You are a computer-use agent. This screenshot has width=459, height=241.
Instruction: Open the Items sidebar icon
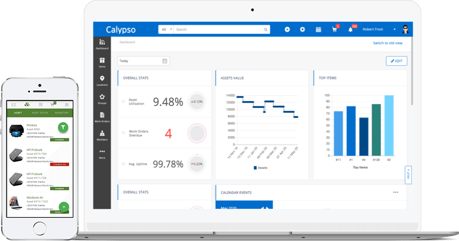[x=102, y=62]
